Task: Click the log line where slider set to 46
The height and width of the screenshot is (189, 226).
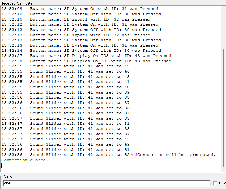Action: [65, 71]
